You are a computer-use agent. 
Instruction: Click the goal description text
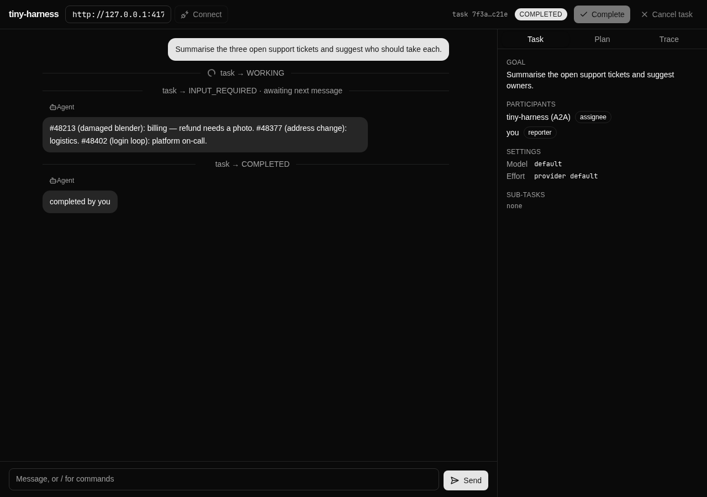pyautogui.click(x=590, y=80)
